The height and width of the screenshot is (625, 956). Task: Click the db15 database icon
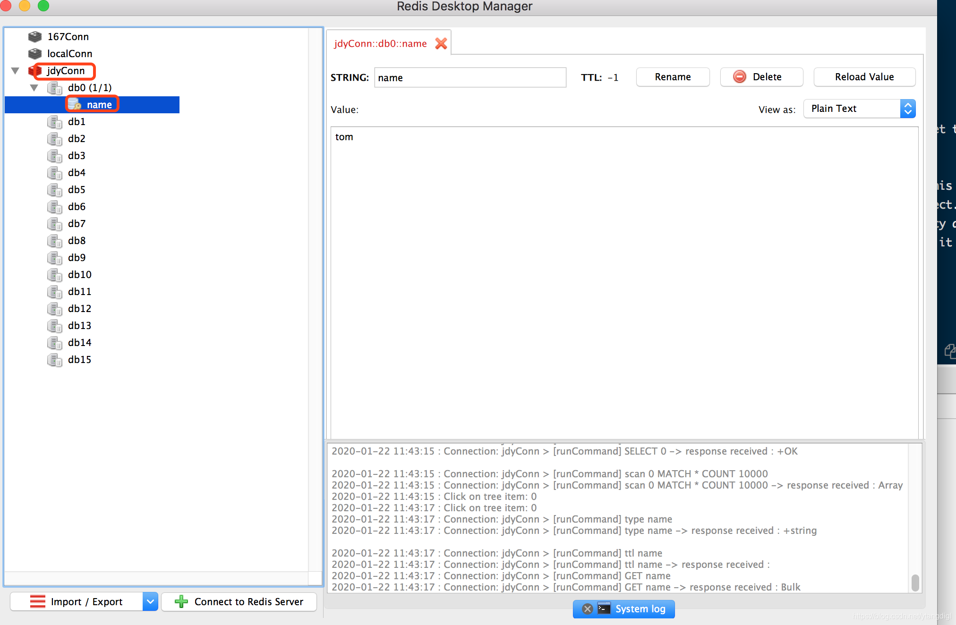pyautogui.click(x=55, y=360)
